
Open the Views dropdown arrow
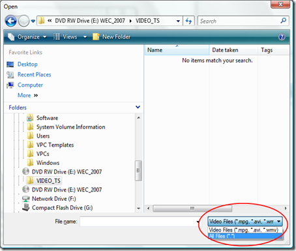[85, 37]
